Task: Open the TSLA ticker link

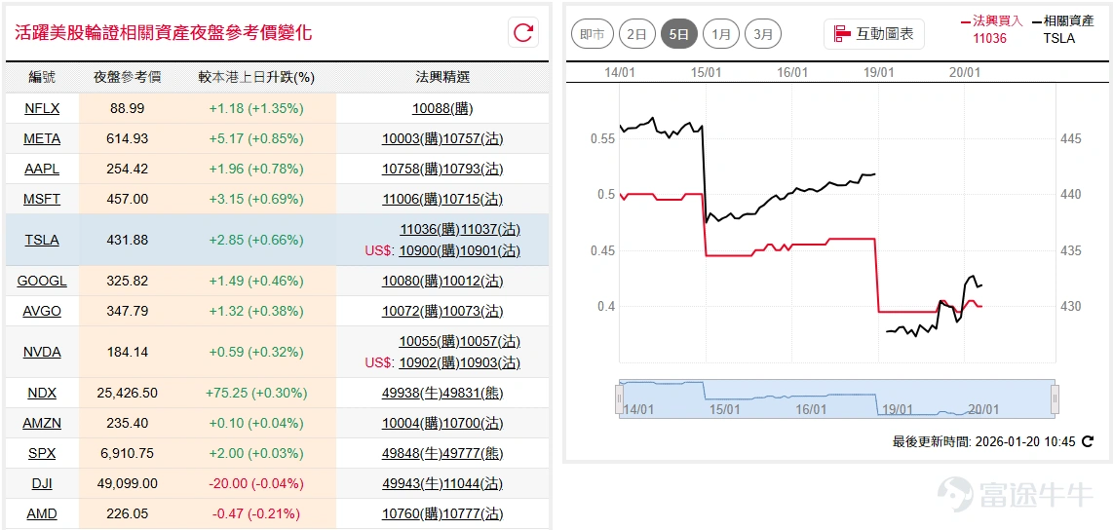Action: tap(42, 240)
